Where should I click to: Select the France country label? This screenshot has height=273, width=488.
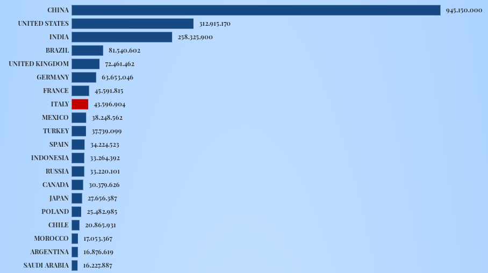pos(56,91)
